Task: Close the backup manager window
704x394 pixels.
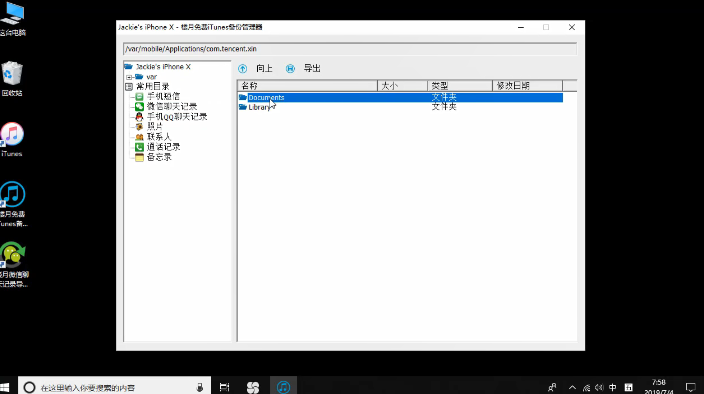Action: coord(572,27)
